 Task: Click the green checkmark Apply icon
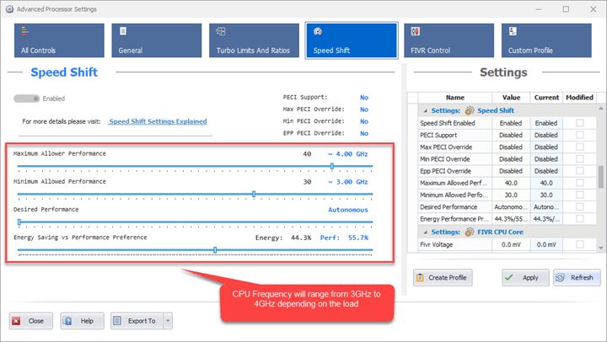[x=509, y=277]
